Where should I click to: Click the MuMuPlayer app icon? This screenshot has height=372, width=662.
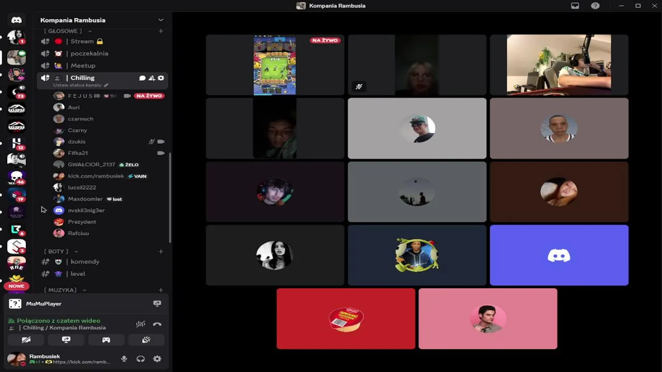pos(15,304)
